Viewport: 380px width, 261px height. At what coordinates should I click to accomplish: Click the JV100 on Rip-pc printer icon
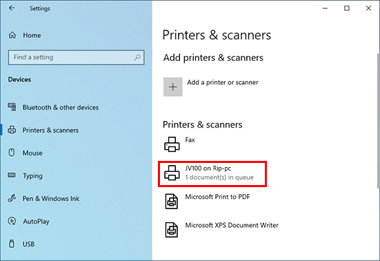click(x=172, y=173)
